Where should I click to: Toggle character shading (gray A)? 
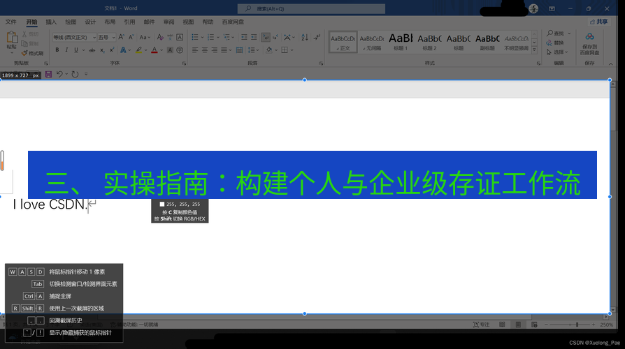pos(170,50)
